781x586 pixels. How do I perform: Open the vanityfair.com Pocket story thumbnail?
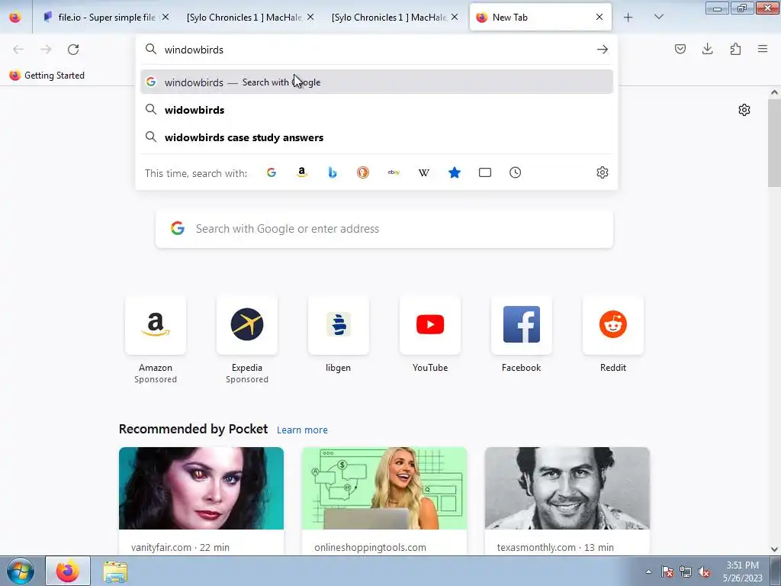coord(201,488)
